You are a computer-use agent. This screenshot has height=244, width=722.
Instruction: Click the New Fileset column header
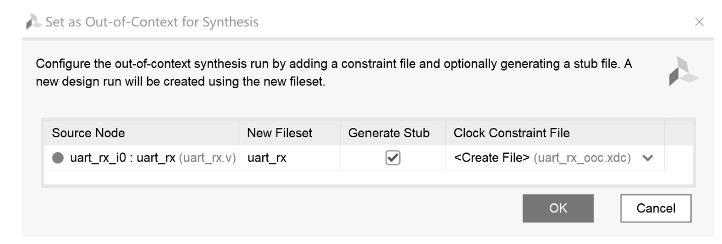click(279, 133)
